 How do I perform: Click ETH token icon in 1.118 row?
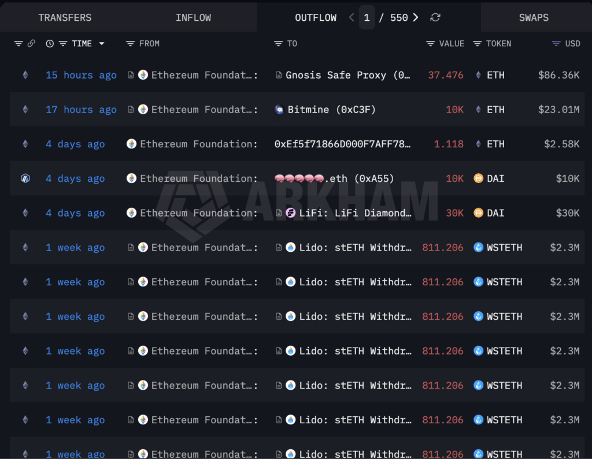[478, 144]
